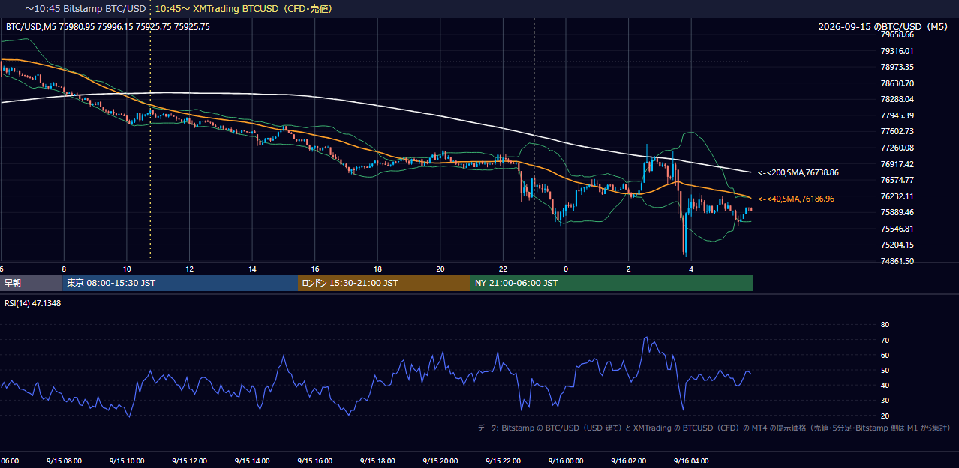Screen dimensions: 959x468
Task: Click the "10:45~ XMTrading BTCUSD" header label
Action: (x=243, y=9)
